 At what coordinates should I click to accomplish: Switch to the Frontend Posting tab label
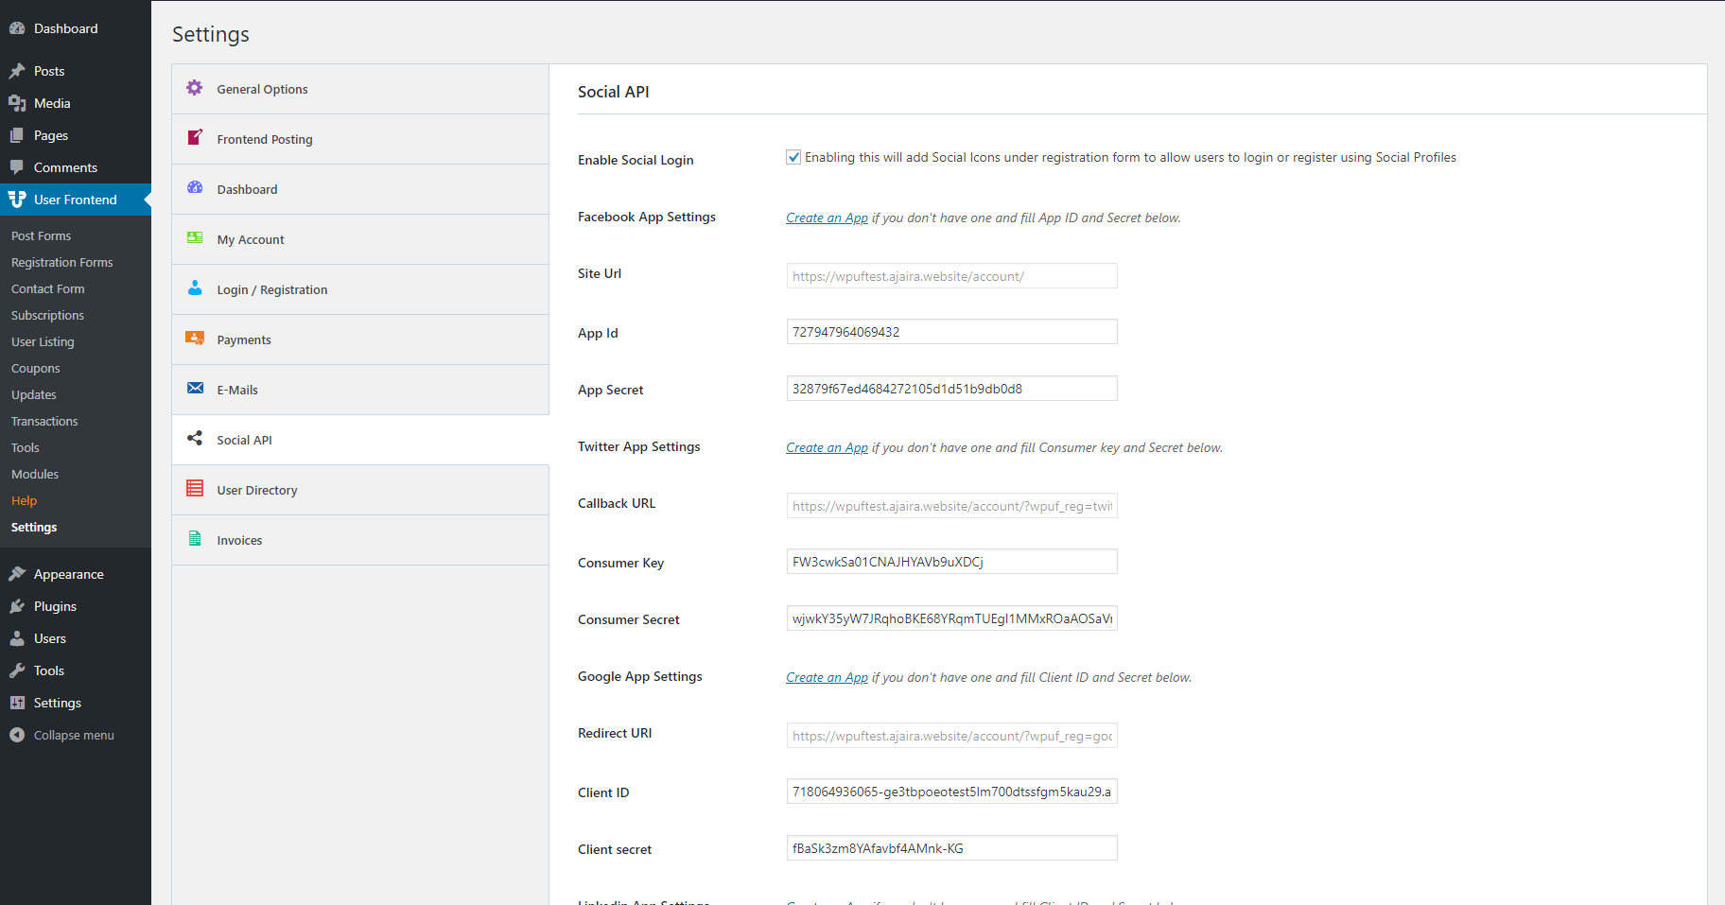(265, 139)
